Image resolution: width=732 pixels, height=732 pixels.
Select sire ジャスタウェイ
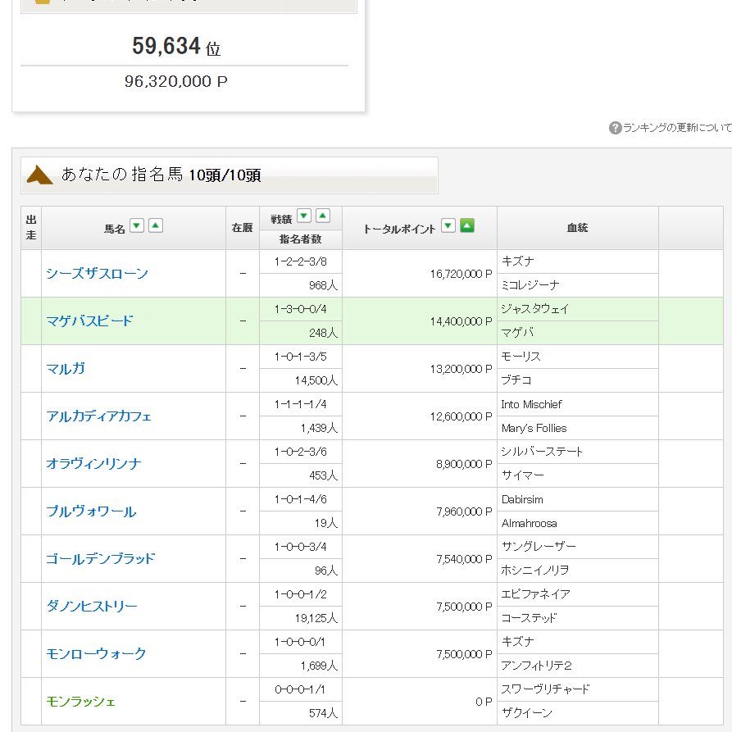[x=535, y=309]
